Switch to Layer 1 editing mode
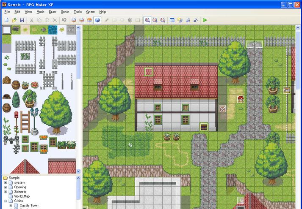The height and width of the screenshot is (209, 302). point(74,20)
